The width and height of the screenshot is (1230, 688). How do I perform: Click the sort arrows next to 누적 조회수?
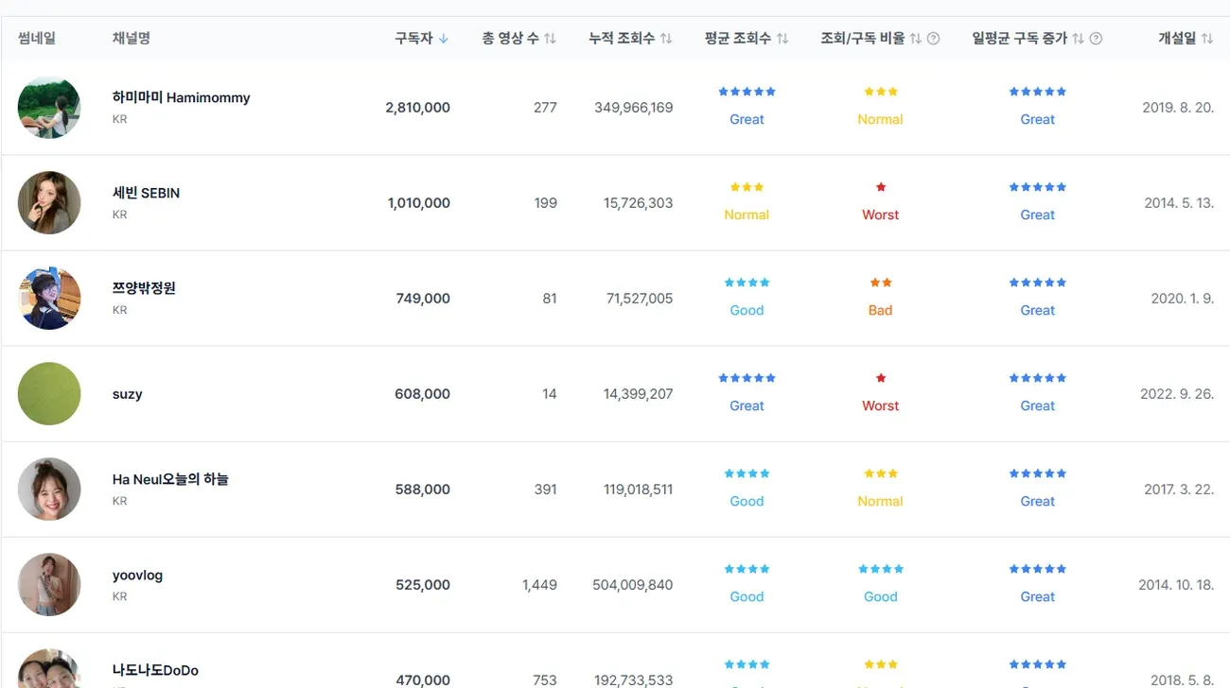[x=666, y=39]
